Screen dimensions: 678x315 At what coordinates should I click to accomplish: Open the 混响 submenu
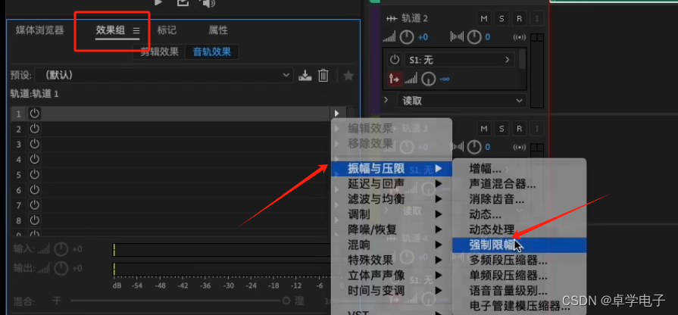click(x=392, y=245)
